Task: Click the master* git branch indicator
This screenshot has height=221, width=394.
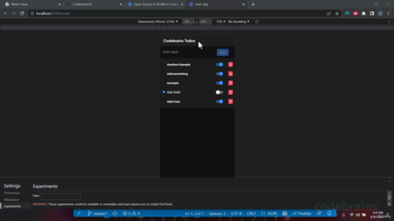Action: point(97,214)
